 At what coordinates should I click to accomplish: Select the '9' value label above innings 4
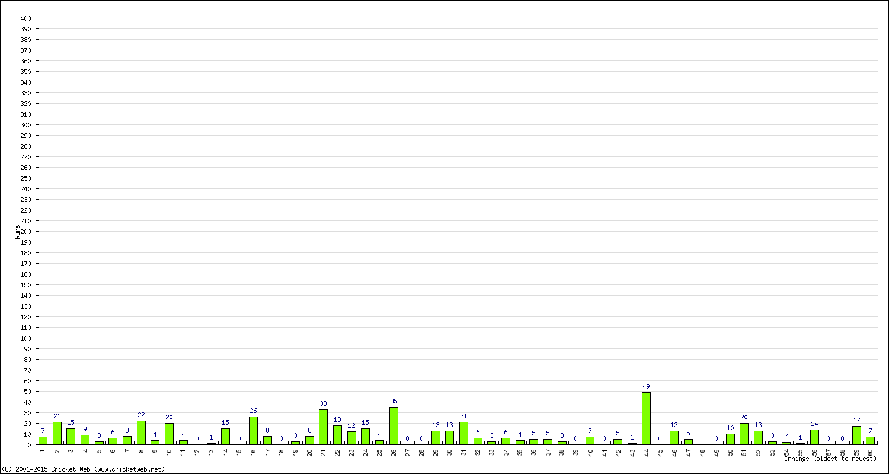point(85,429)
